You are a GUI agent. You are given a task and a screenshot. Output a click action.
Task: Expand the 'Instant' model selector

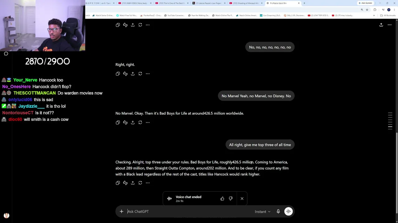[x=263, y=212]
